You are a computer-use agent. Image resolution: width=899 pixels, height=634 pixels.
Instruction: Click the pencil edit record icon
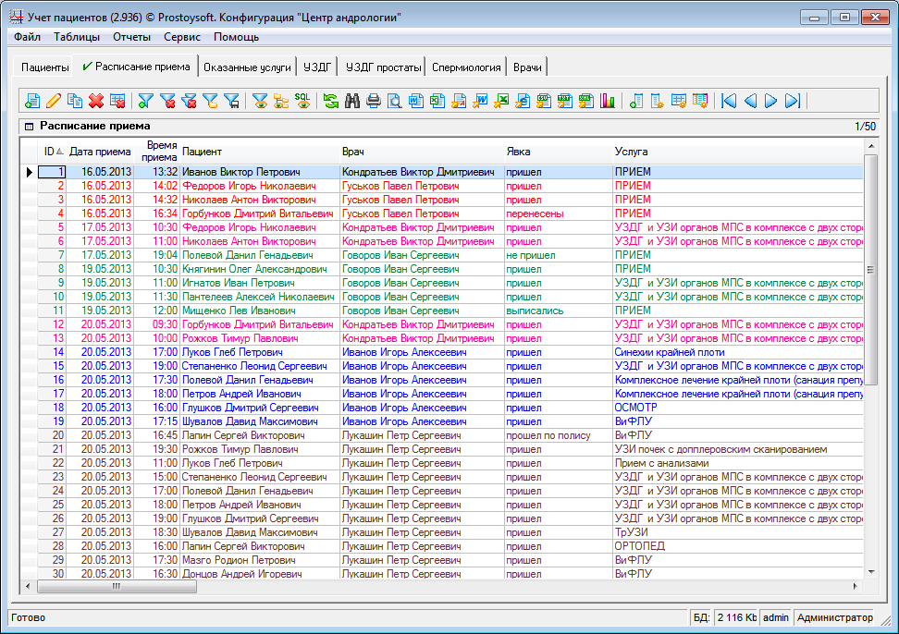[54, 101]
